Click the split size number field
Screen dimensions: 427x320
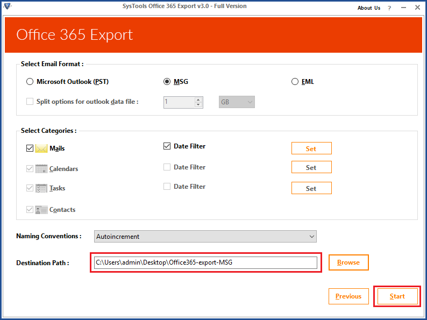179,102
